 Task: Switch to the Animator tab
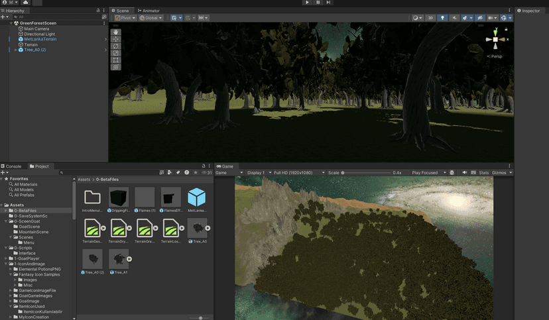pos(149,11)
